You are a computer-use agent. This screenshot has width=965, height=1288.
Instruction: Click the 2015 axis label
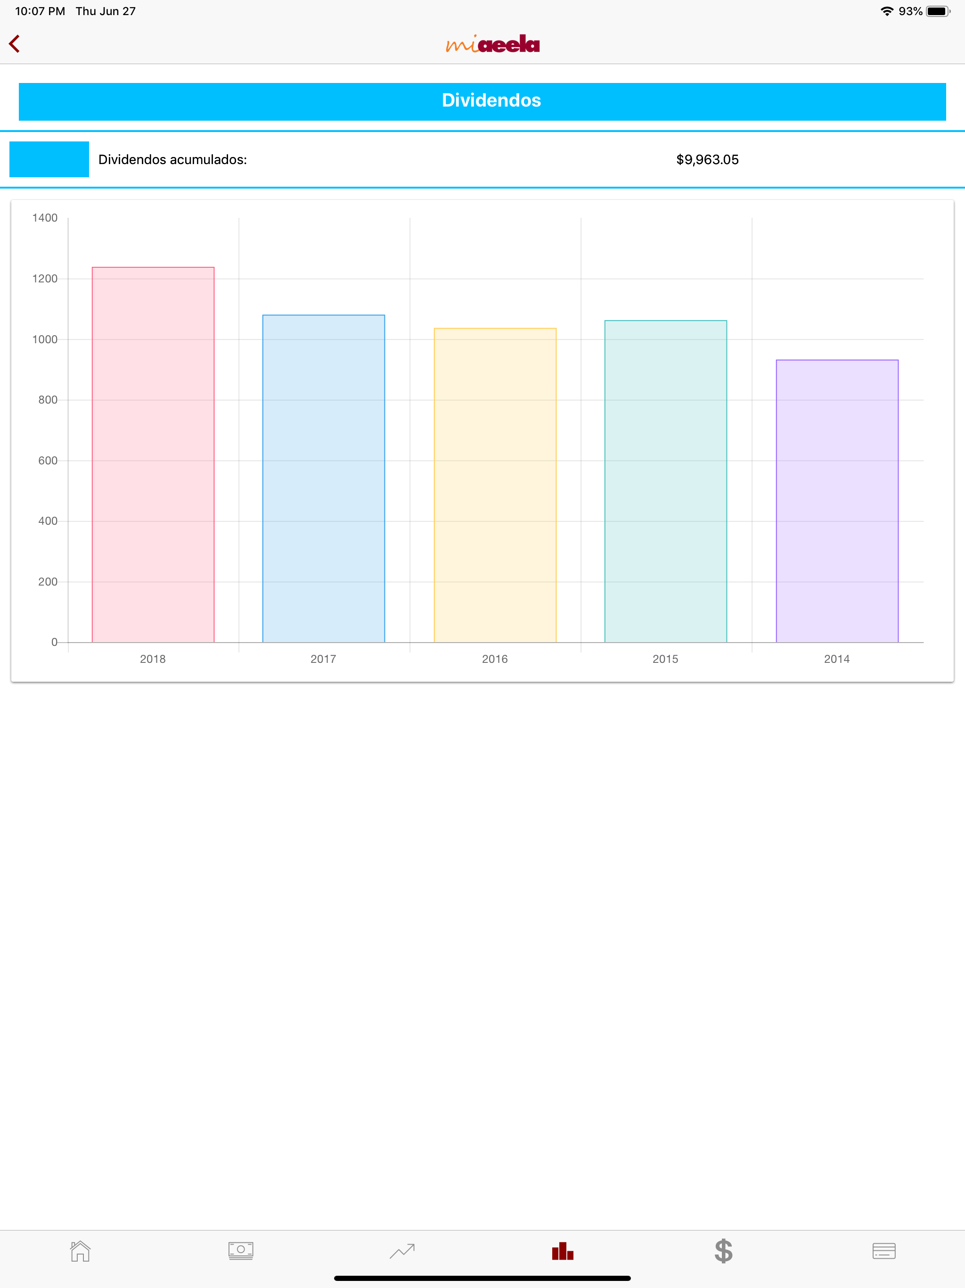click(666, 659)
